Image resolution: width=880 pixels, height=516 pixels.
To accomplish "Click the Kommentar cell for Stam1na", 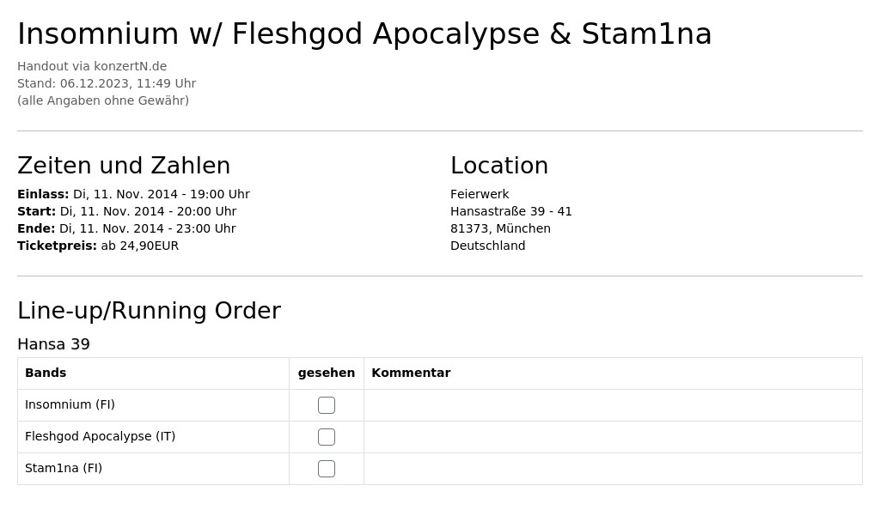I will coord(613,469).
